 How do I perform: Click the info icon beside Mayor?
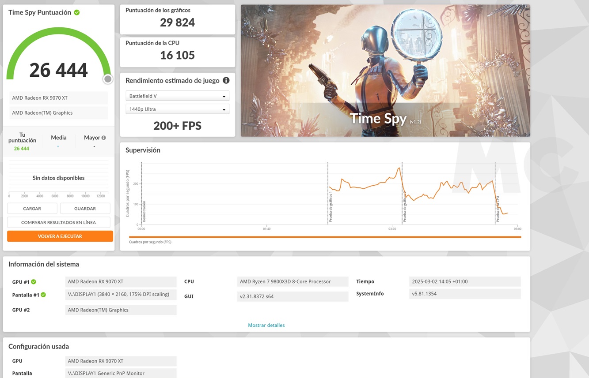[x=104, y=138]
